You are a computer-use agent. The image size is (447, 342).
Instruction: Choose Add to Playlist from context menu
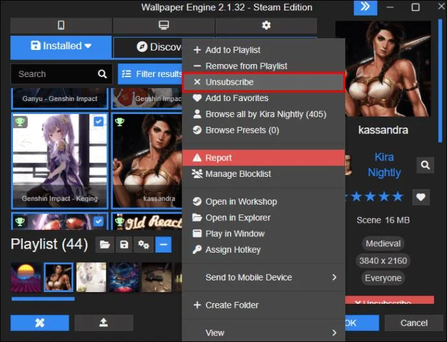click(264, 50)
